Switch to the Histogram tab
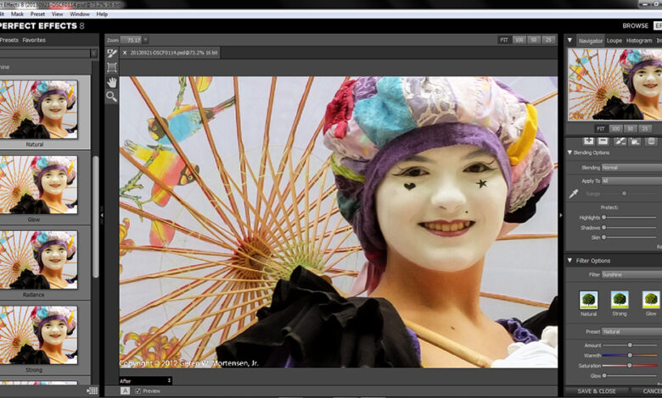 tap(639, 41)
